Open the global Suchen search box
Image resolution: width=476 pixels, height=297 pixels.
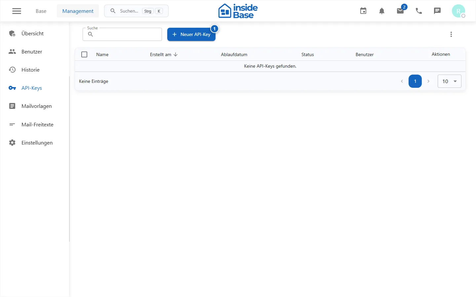[136, 11]
